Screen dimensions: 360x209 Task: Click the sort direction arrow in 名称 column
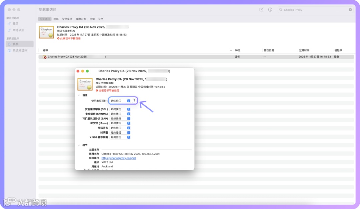coord(231,50)
